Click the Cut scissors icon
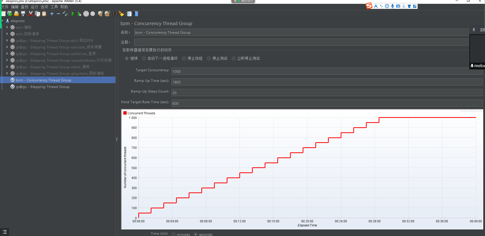Viewport: 485px width, 236px height. coord(31,14)
